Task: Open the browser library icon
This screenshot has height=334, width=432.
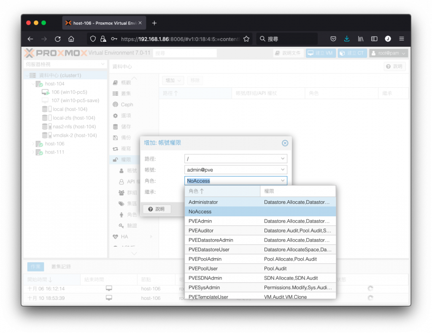Action: [360, 39]
